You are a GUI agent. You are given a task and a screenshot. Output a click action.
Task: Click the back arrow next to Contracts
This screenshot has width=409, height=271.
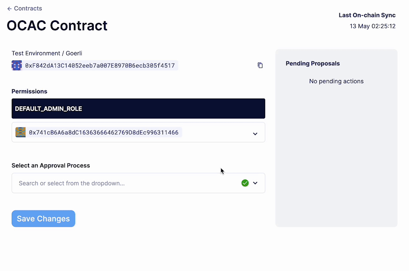tap(9, 8)
